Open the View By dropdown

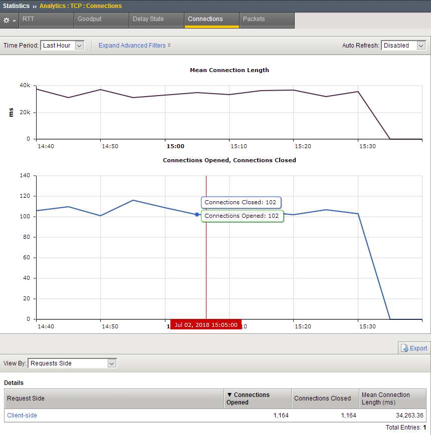coord(72,363)
